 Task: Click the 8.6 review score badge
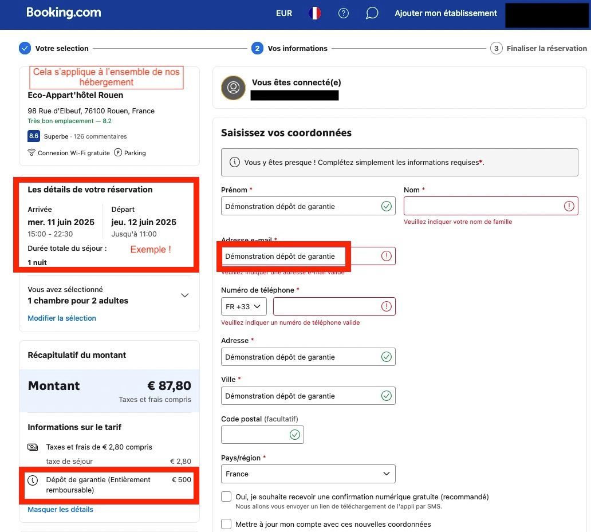coord(34,136)
